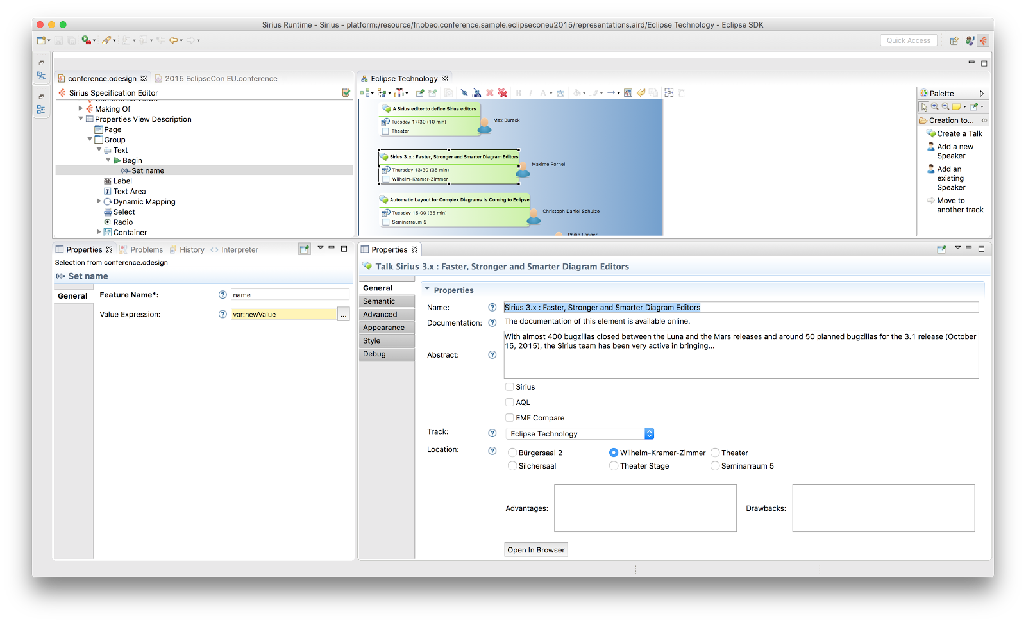Switch to 2015 EclipseCon EU.conference tab

click(216, 79)
